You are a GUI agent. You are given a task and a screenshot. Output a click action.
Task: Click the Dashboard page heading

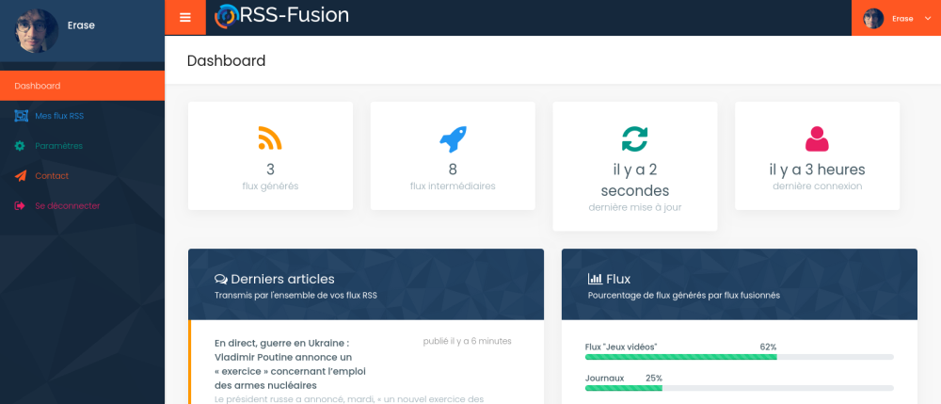(226, 60)
